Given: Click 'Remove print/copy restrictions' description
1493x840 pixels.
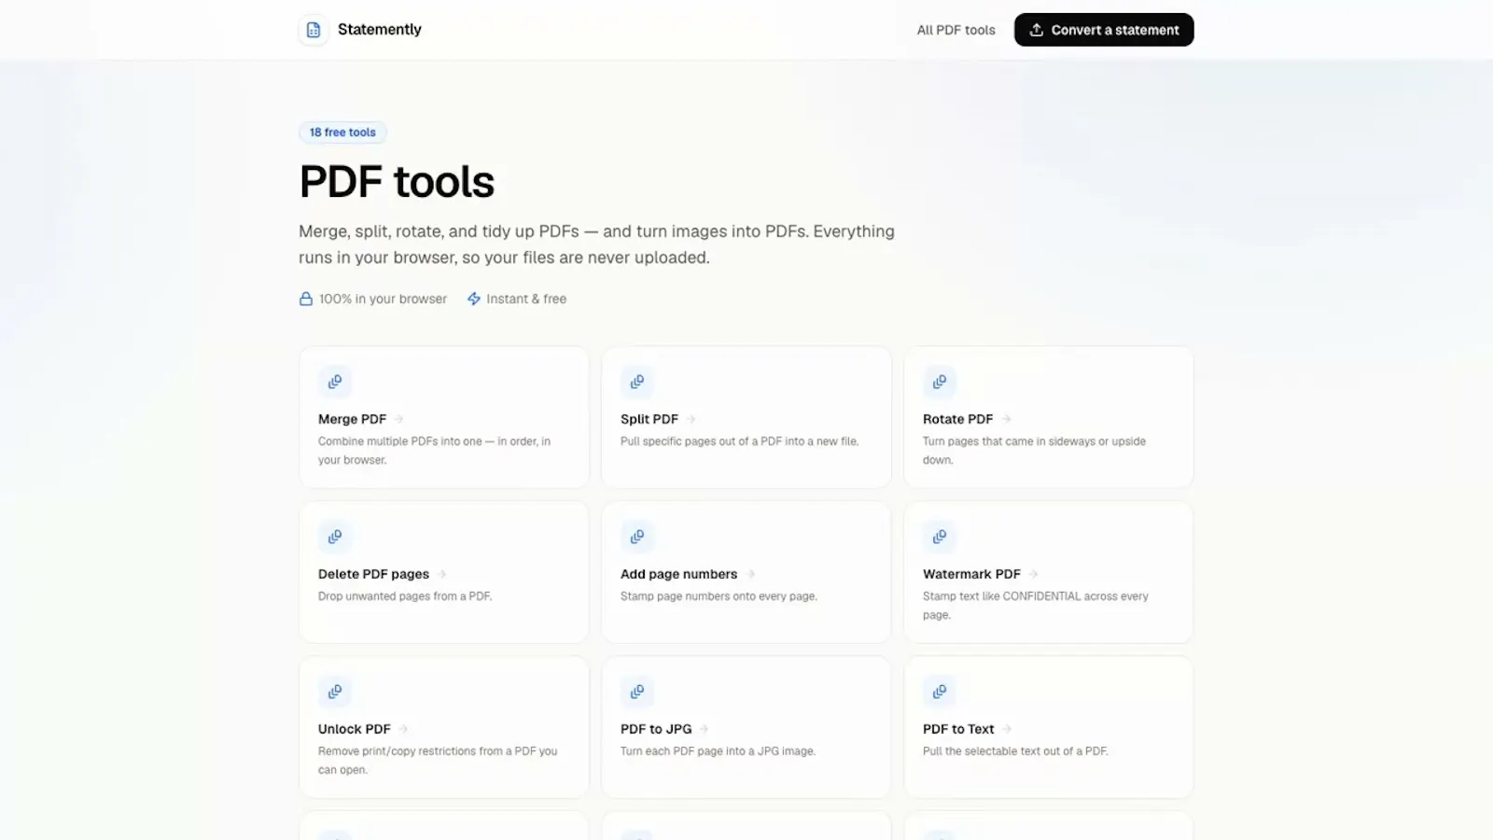Looking at the screenshot, I should 438,761.
